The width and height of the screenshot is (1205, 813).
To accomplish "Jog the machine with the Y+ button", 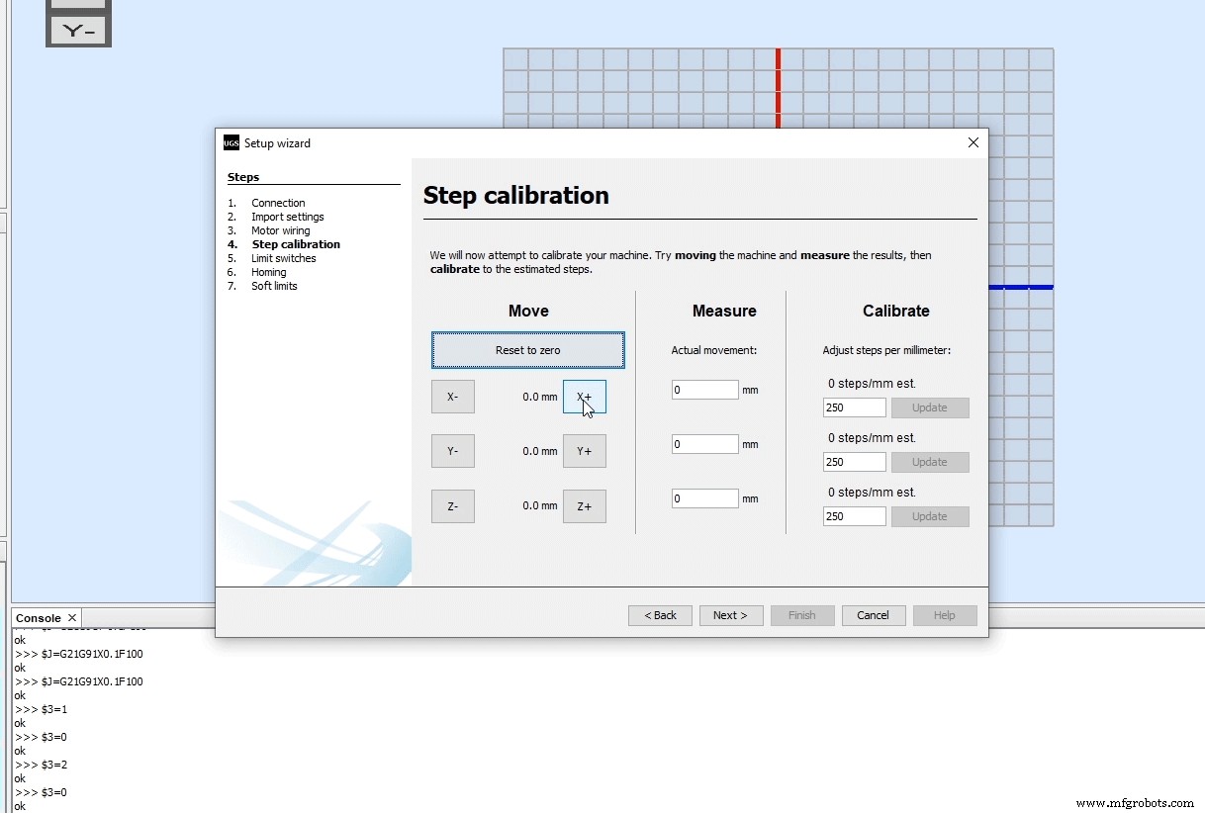I will pyautogui.click(x=585, y=451).
